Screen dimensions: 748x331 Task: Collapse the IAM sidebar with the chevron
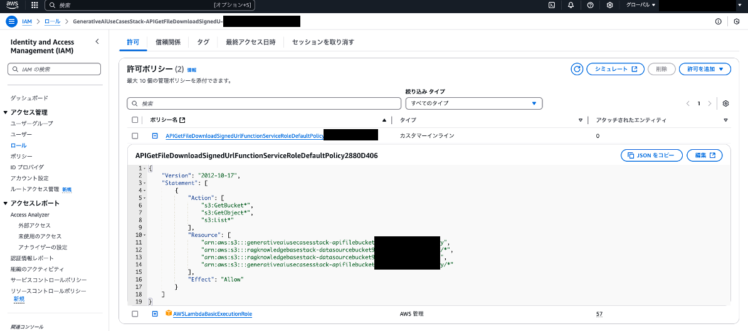coord(97,41)
